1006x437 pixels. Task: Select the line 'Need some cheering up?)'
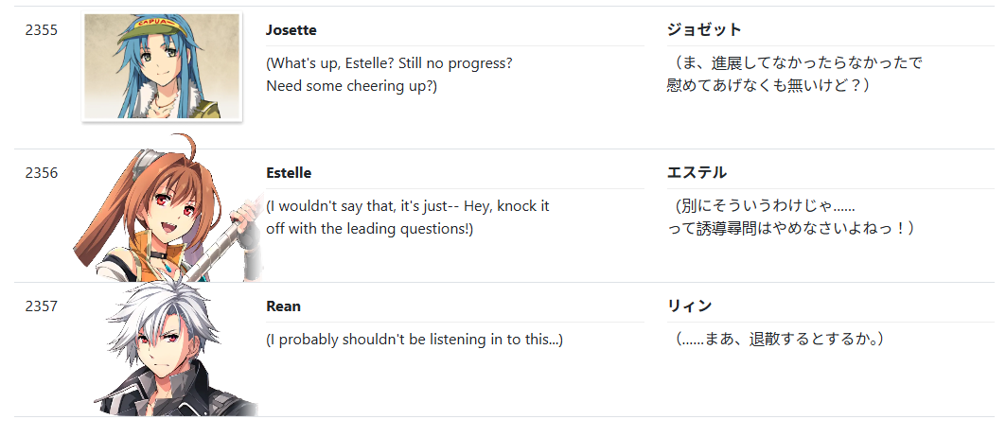[x=351, y=86]
